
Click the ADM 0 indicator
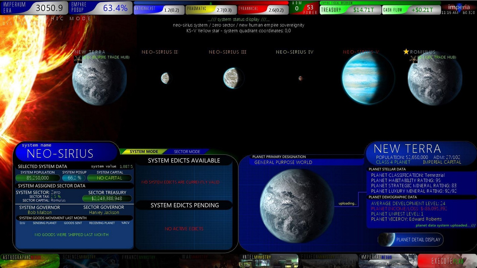[297, 8]
